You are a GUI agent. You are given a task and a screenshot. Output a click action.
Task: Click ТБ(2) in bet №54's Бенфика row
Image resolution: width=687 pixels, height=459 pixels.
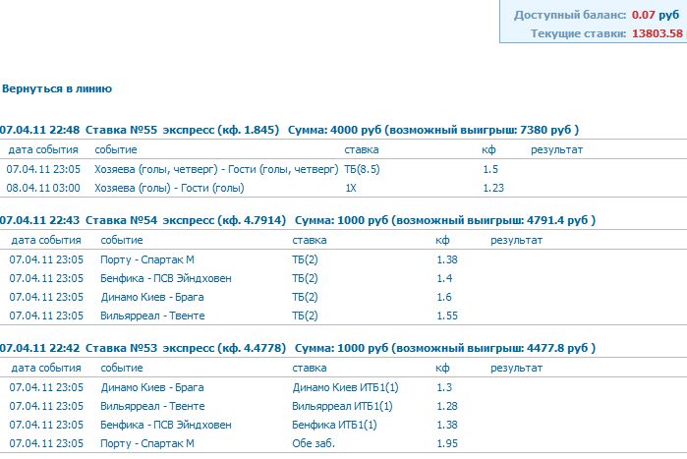click(x=305, y=278)
